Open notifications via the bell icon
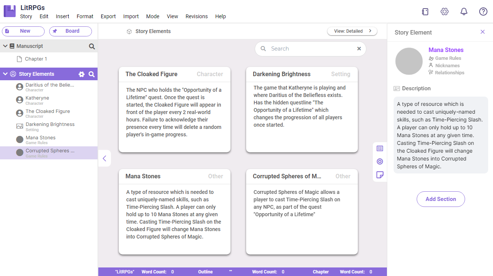 464,12
